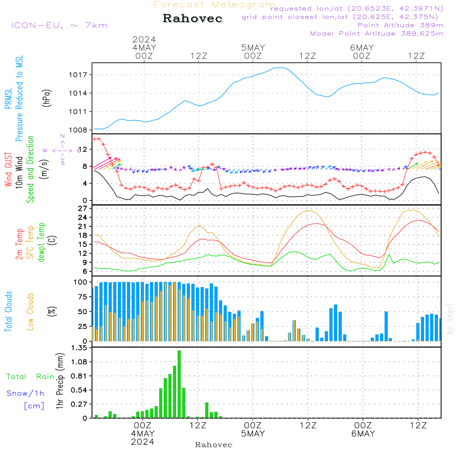
Task: Click the "15" temperature axis value
Action: [83, 244]
